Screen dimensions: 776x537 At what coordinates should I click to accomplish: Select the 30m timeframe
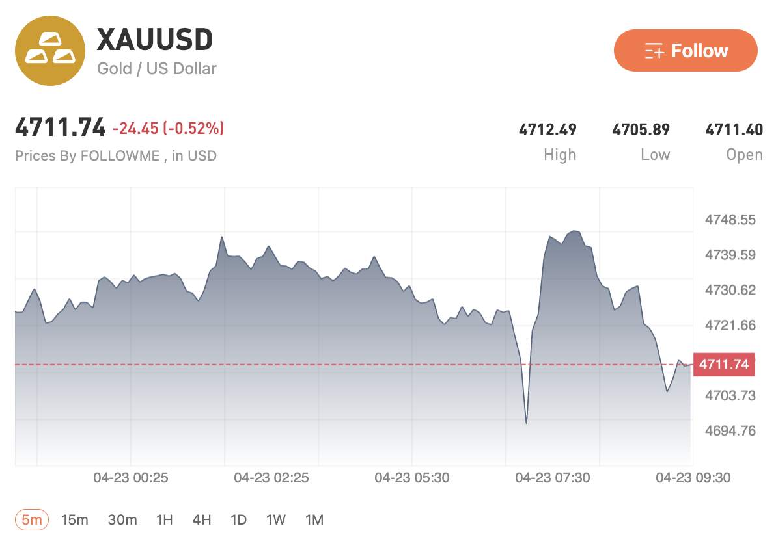point(122,519)
